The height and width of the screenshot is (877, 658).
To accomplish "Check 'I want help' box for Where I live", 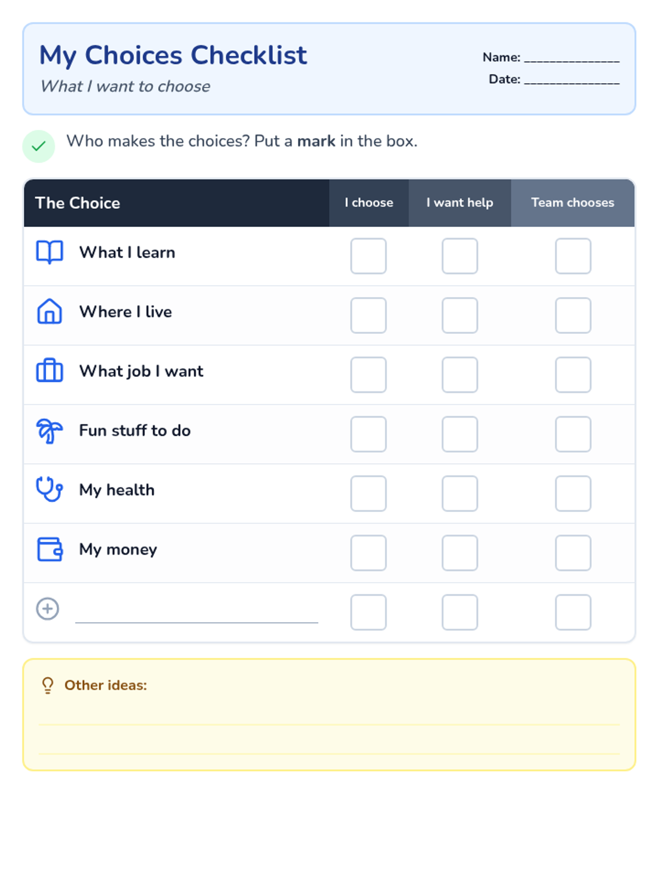I will pos(460,315).
